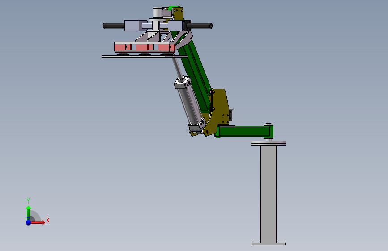The image size is (388, 251).
Task: Select the olive-colored pivot bracket plate
Action: [217, 111]
